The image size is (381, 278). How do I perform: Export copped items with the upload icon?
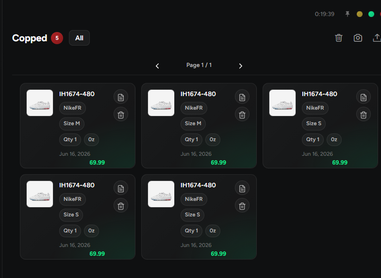pos(377,38)
